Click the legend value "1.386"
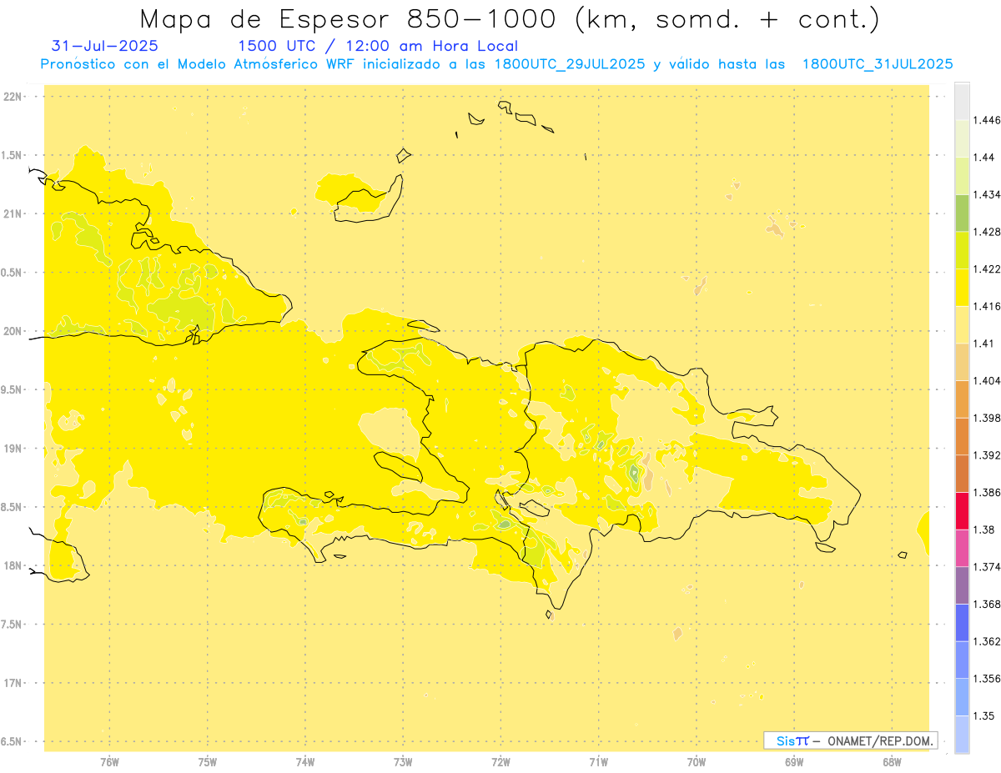Viewport: 1001px width, 773px height. click(987, 493)
